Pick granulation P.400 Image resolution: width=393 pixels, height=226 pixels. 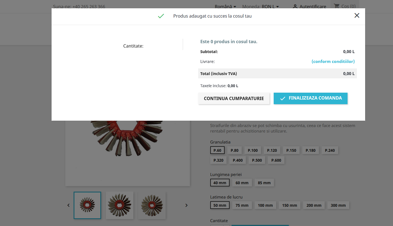click(238, 160)
